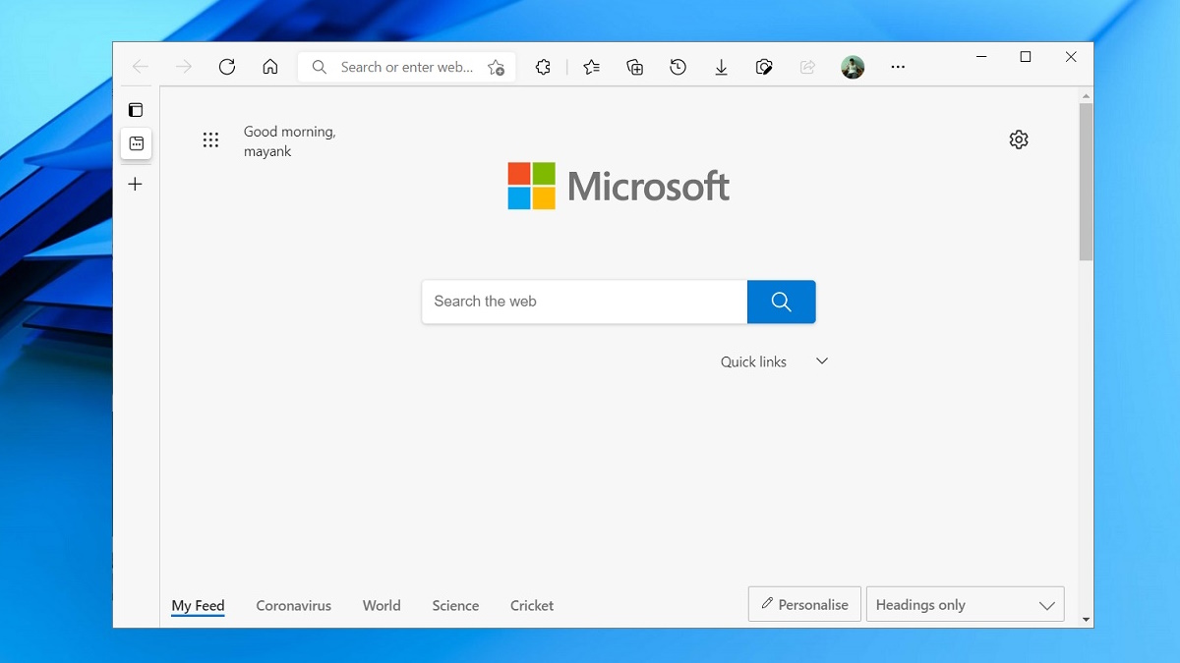1180x663 pixels.
Task: Switch to the Coronavirus tab
Action: [294, 605]
